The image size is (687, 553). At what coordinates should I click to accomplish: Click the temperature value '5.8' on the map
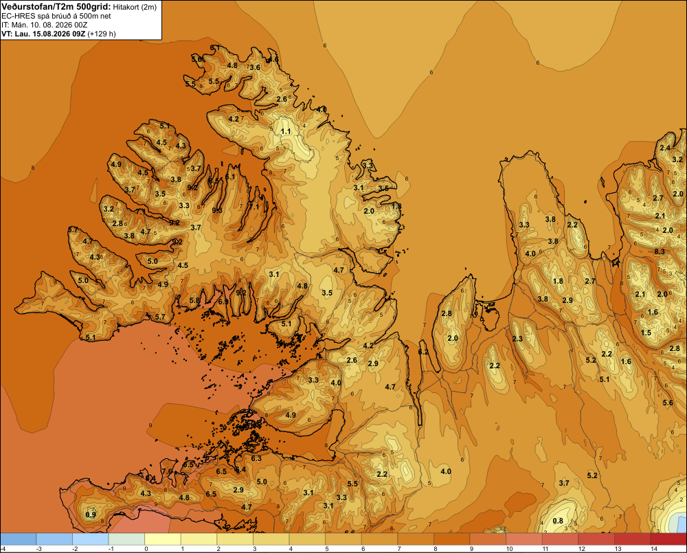pyautogui.click(x=194, y=300)
